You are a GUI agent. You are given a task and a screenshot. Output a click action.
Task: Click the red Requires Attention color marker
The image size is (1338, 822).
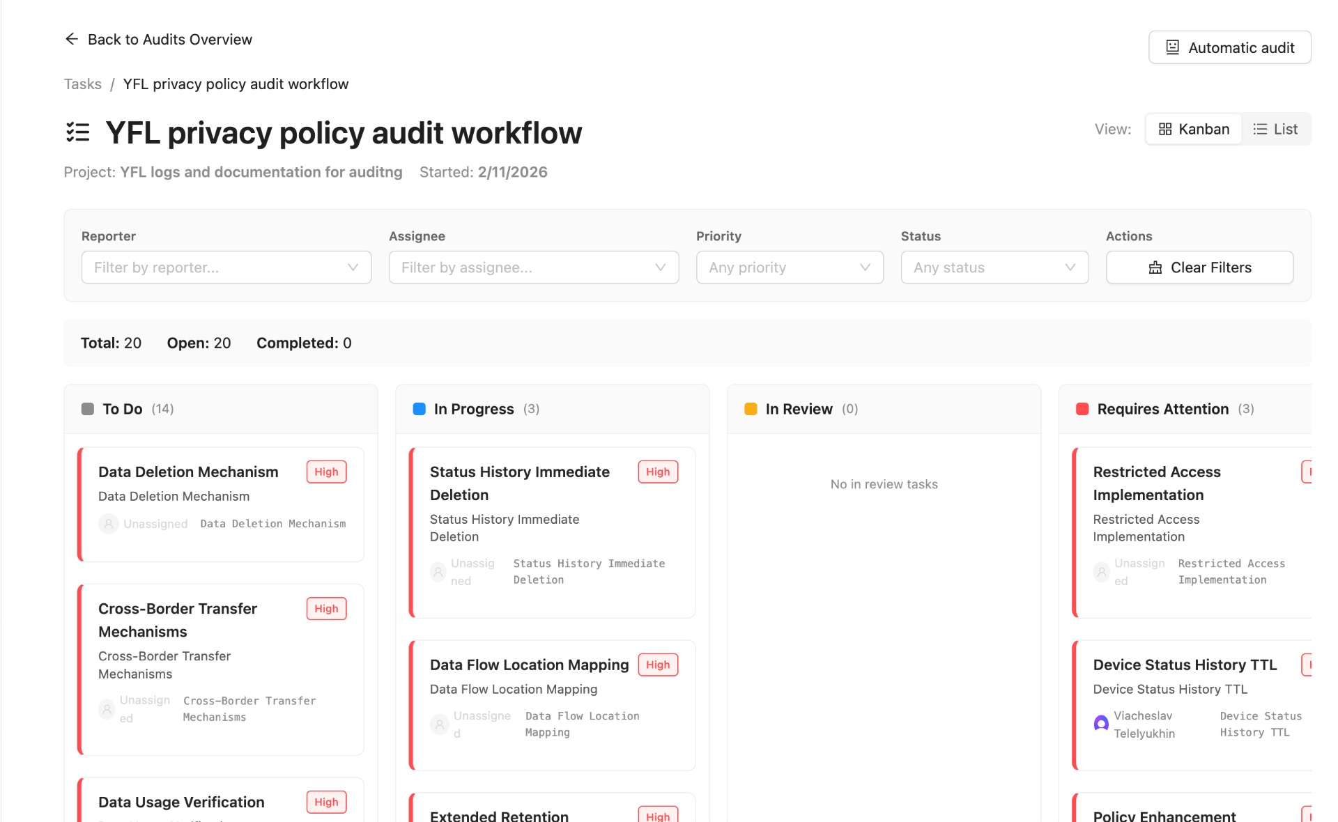(x=1082, y=409)
